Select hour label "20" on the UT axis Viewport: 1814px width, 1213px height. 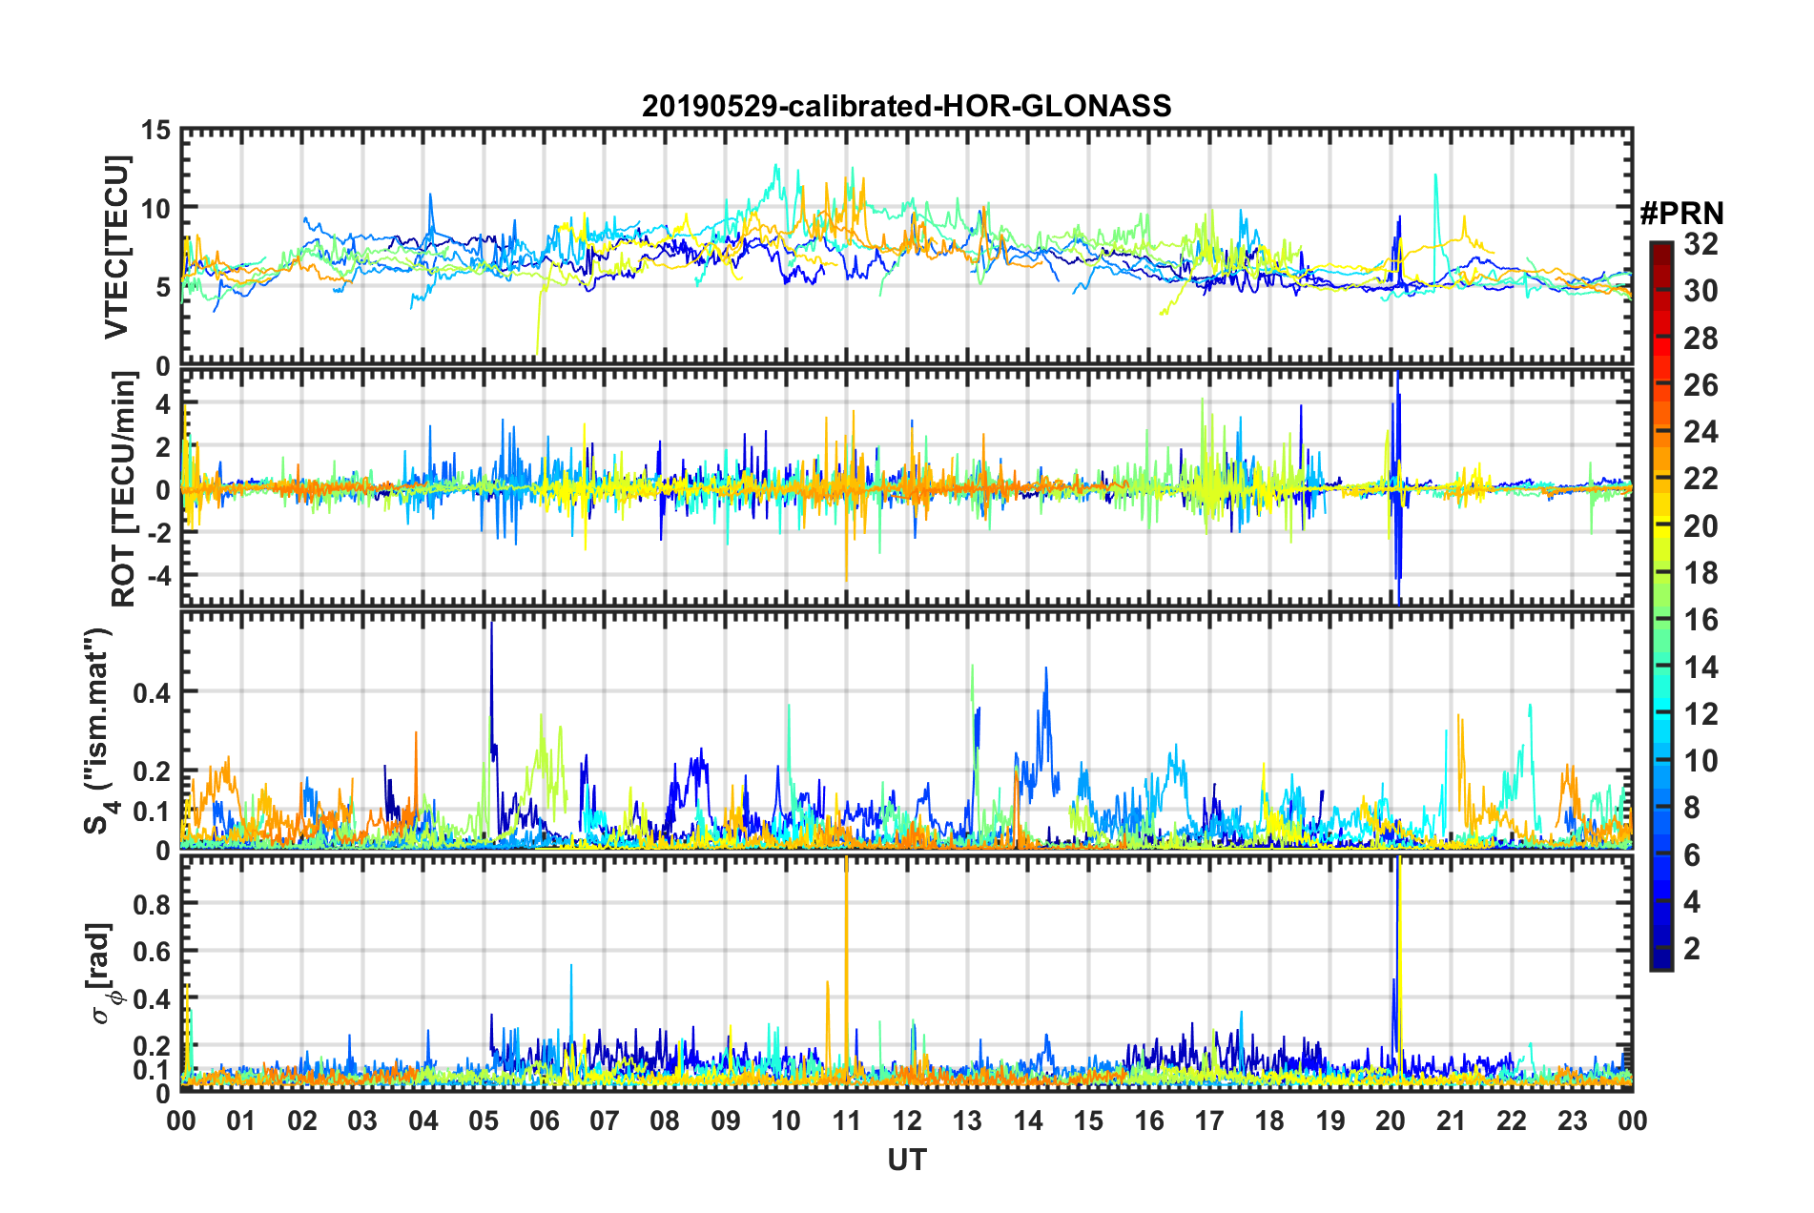1391,1120
